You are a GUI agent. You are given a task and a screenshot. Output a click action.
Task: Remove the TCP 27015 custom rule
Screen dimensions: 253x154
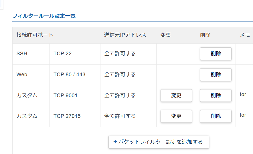216,116
